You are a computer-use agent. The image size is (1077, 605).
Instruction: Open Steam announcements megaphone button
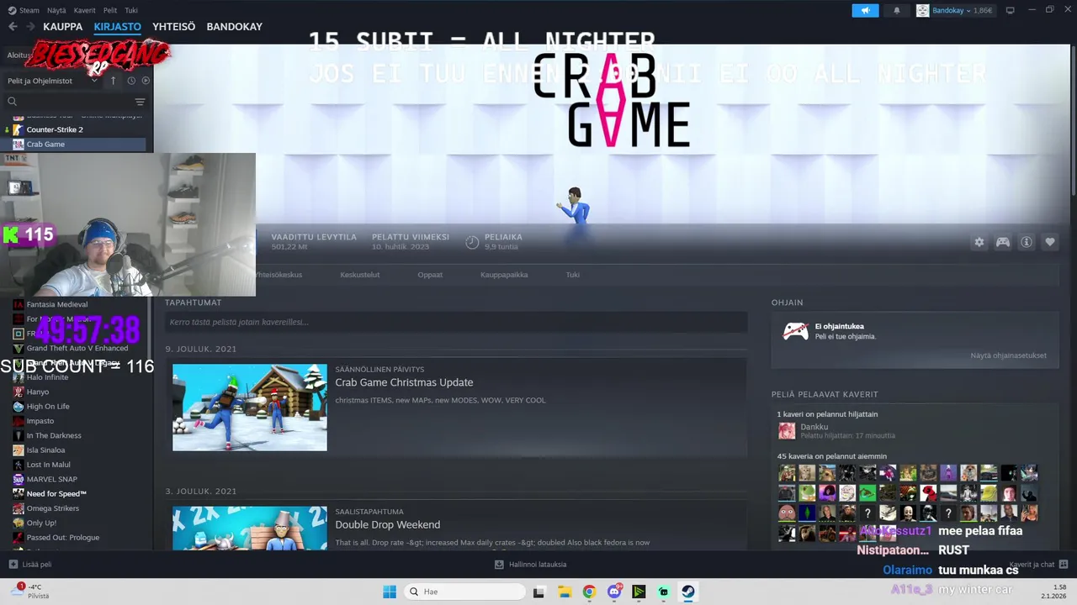[x=865, y=10]
